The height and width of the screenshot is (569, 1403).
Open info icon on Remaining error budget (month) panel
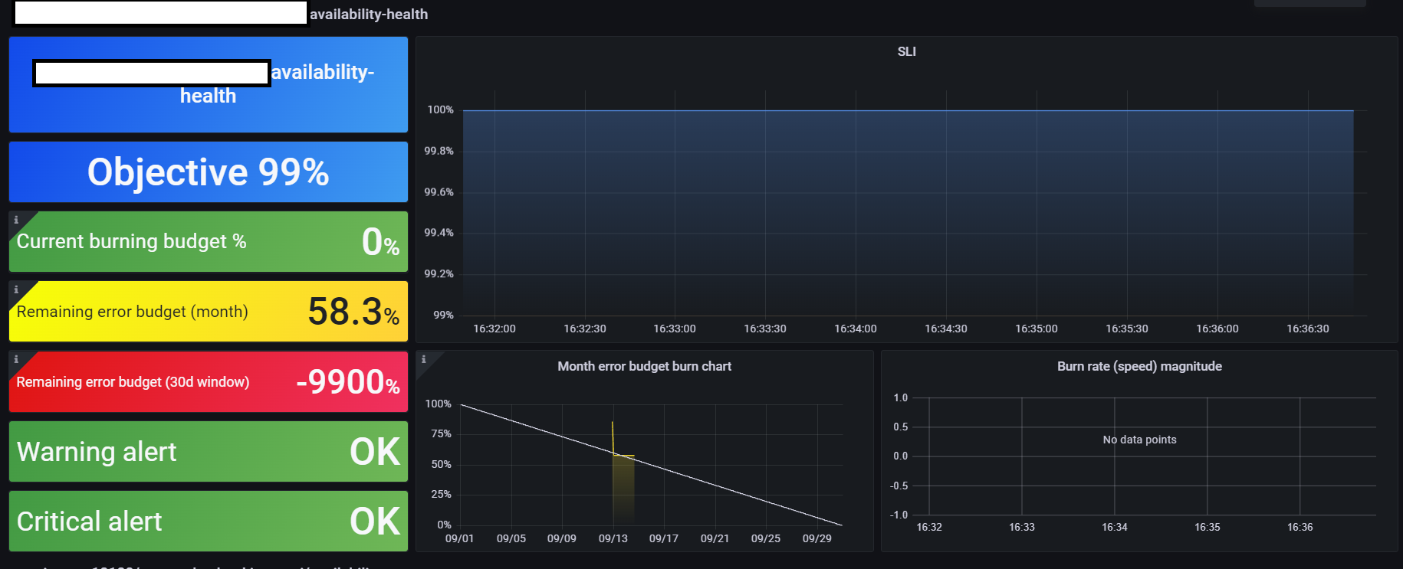16,289
